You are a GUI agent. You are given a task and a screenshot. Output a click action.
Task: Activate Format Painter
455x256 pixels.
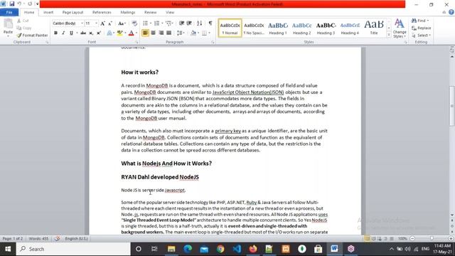32,35
